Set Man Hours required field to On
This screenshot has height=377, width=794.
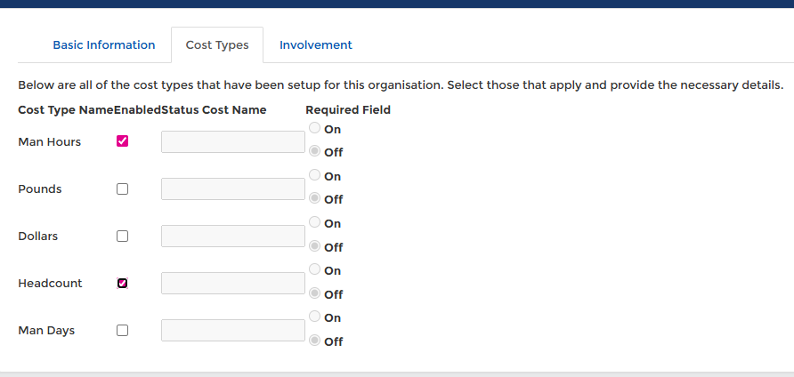[315, 128]
